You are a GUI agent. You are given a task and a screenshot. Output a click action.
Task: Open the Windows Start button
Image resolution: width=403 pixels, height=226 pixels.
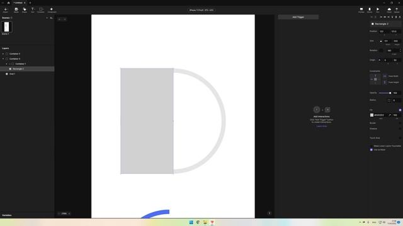191,222
